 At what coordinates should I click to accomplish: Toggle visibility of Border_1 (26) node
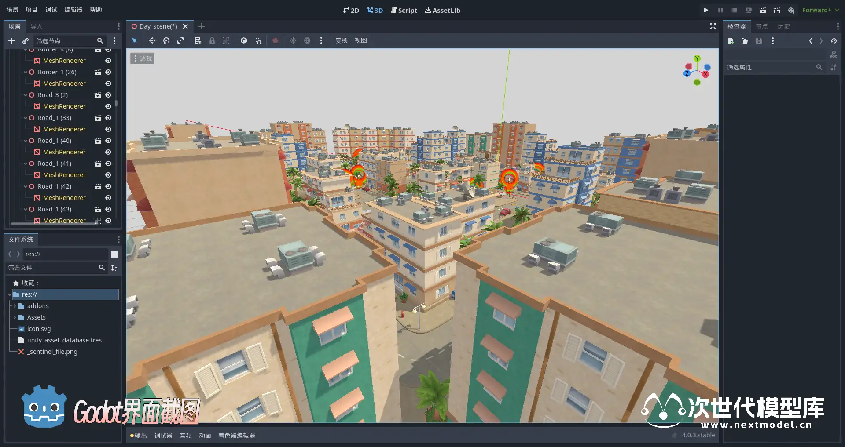click(x=108, y=72)
